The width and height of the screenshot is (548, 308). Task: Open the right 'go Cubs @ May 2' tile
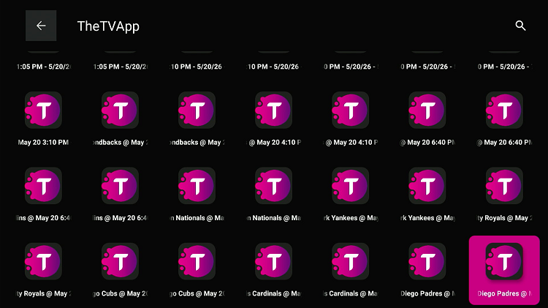tap(197, 270)
